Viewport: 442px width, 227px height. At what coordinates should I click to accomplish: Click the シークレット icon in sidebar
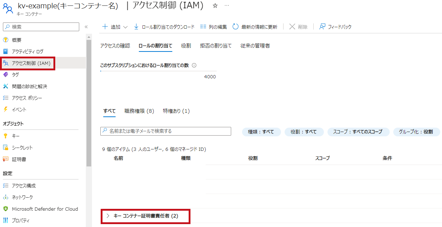coord(5,148)
